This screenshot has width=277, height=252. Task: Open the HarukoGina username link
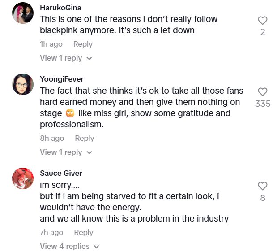pos(60,8)
